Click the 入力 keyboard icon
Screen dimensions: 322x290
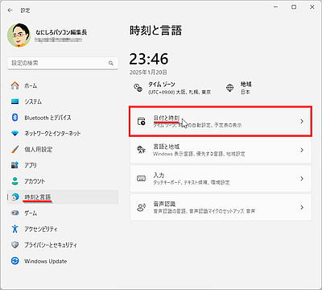(x=141, y=179)
